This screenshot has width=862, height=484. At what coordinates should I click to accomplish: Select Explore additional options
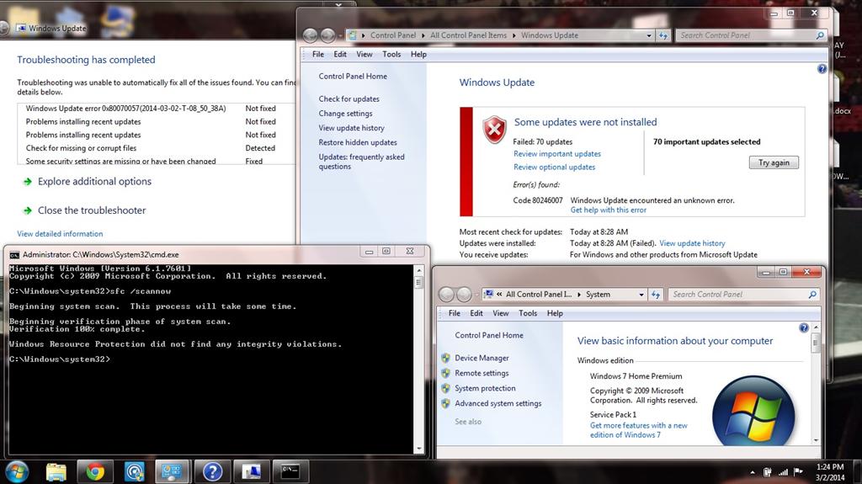tap(94, 182)
